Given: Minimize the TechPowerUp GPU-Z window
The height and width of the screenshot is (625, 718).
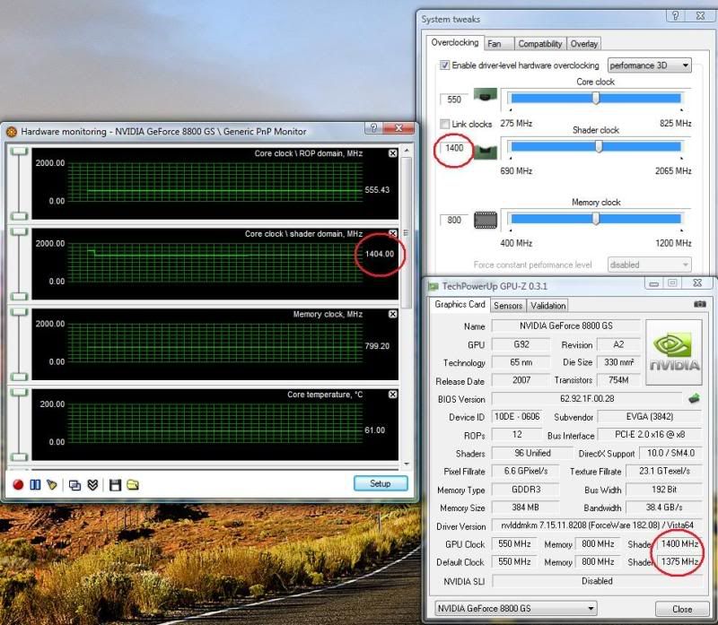Looking at the screenshot, I should [x=654, y=283].
